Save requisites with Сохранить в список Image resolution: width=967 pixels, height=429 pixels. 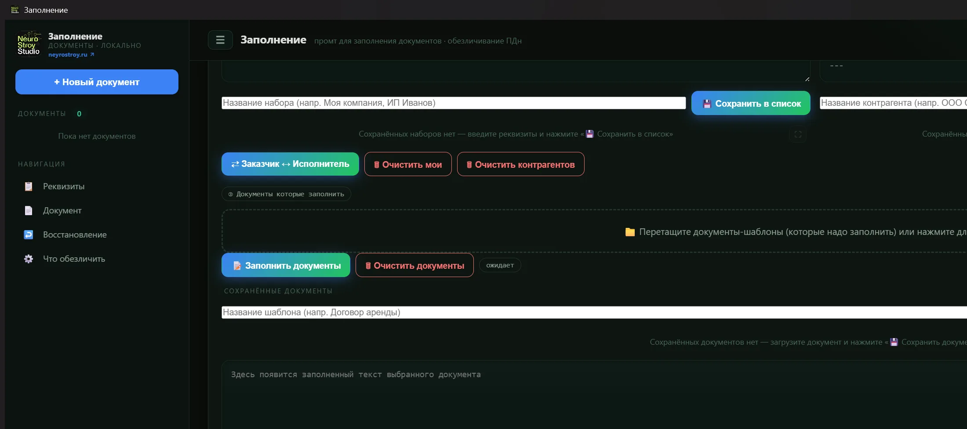click(751, 103)
